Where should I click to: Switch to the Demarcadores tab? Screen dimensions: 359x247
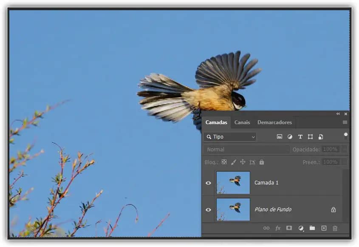[x=274, y=122]
